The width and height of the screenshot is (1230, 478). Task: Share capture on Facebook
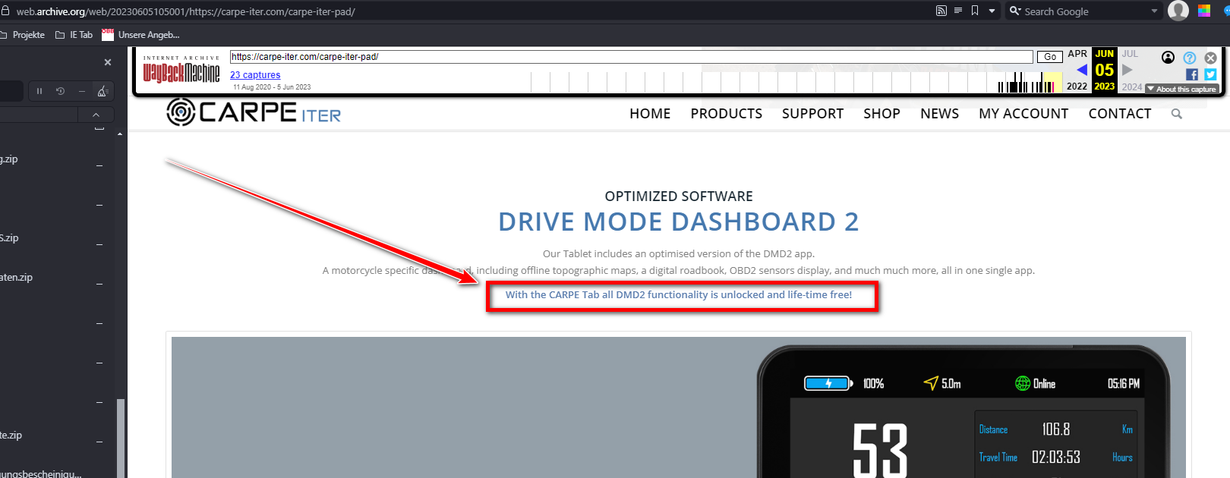pos(1192,74)
